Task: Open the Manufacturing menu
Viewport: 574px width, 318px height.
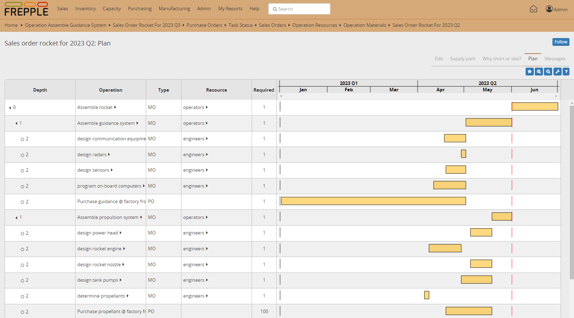Action: coord(174,8)
